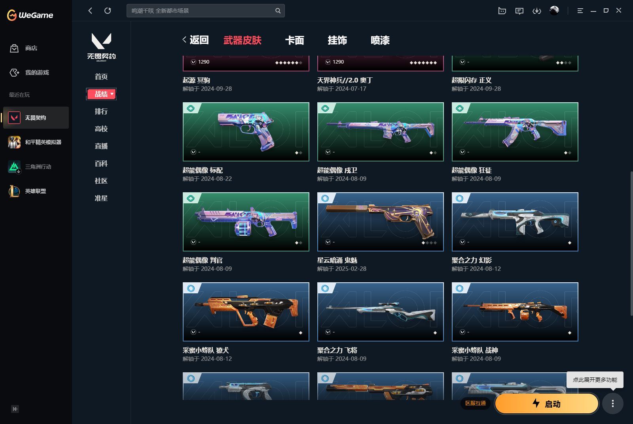The image size is (633, 424).
Task: Switch to the 挂饰 tab
Action: (x=337, y=40)
